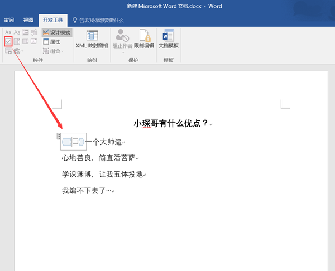Tick the checkbox control in the document
Screen dimensions: 335x271
75,142
